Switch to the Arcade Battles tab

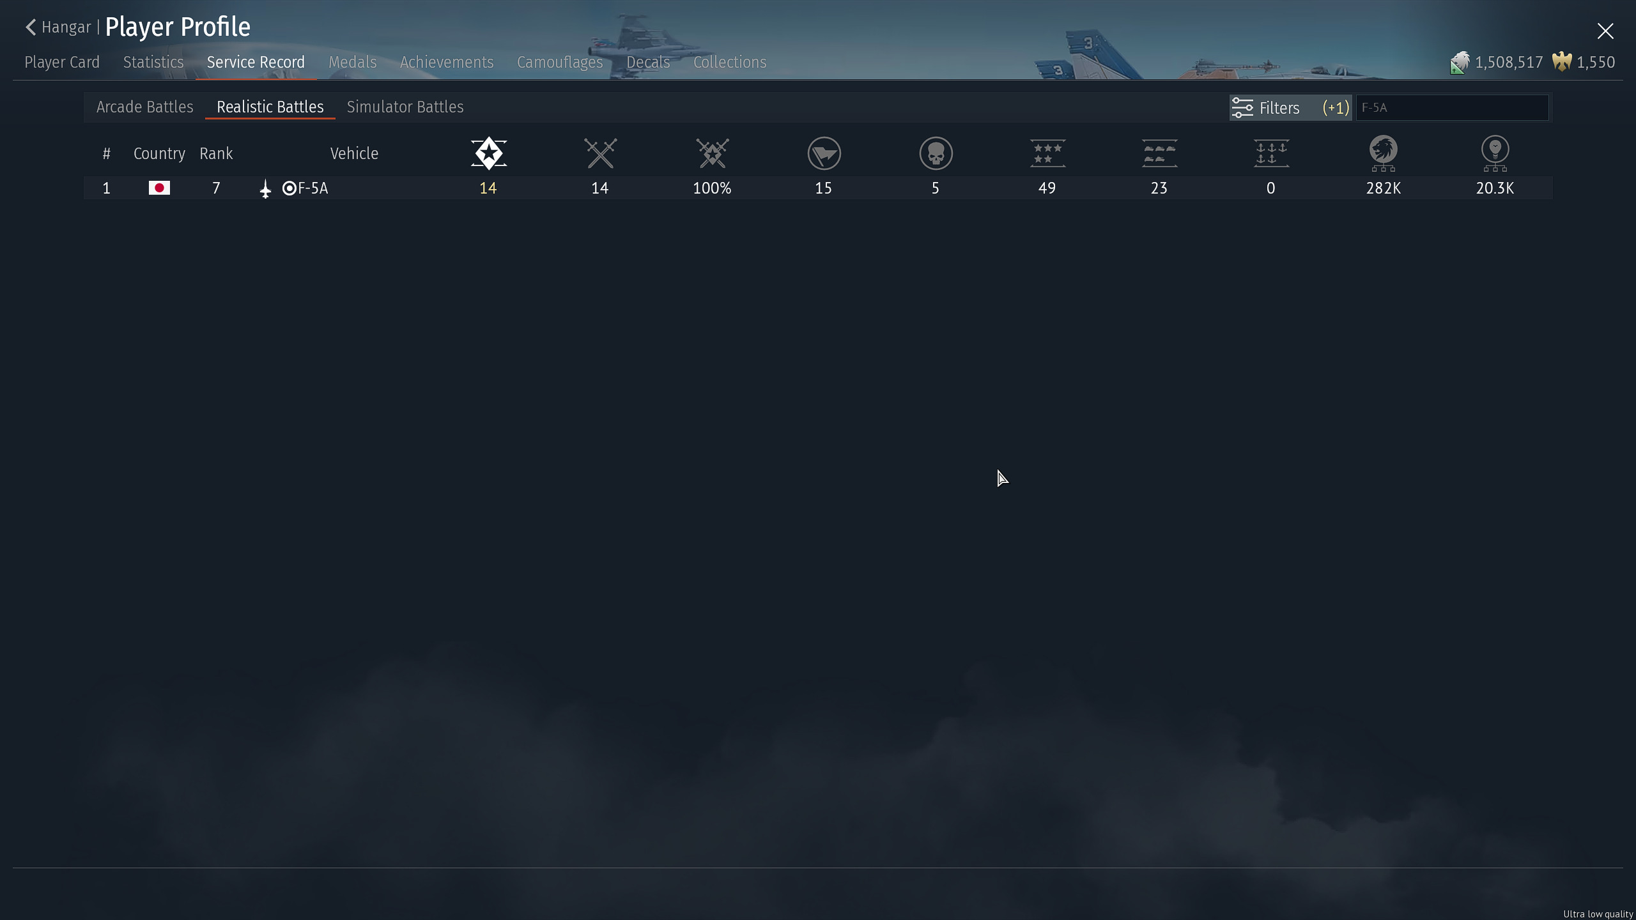click(144, 107)
